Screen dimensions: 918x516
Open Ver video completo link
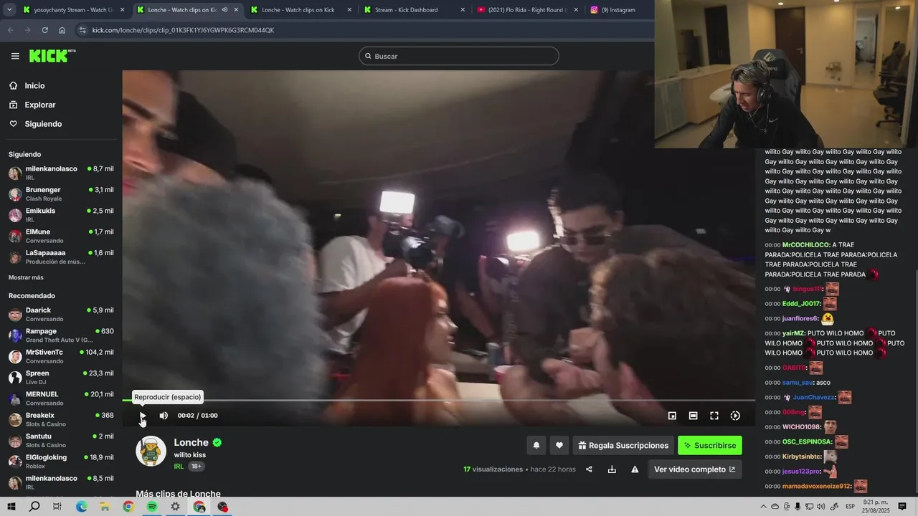coord(694,469)
